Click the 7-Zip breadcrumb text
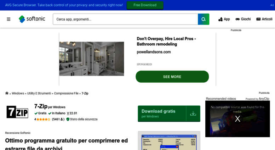Viewport: 275px width, 150px height. 85,93
